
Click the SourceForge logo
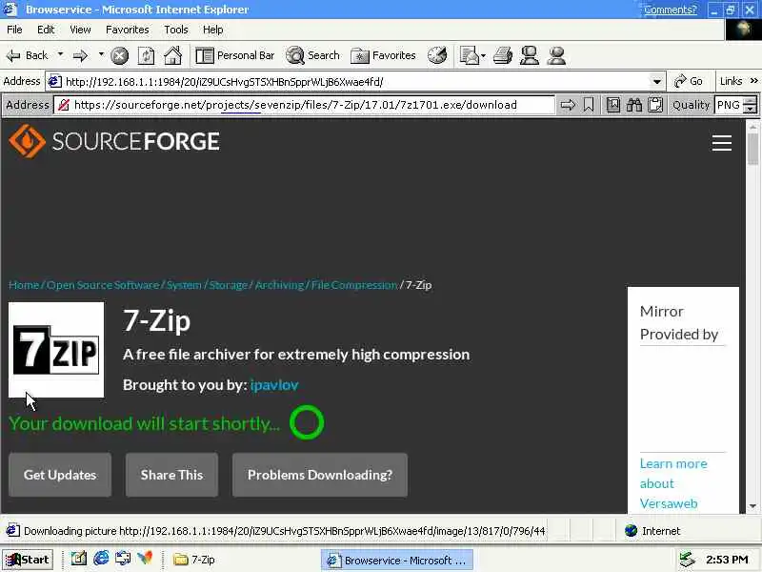[114, 141]
